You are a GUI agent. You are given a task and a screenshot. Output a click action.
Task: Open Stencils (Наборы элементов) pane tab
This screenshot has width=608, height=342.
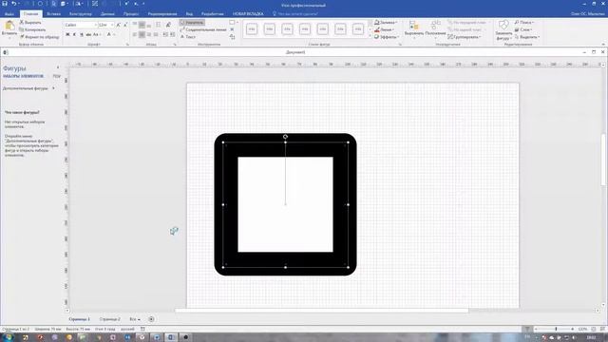tap(23, 76)
